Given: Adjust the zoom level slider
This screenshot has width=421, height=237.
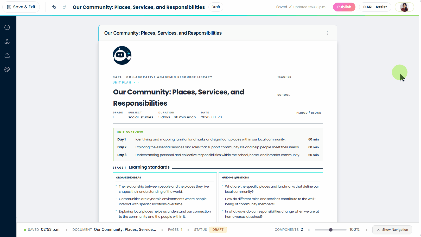Looking at the screenshot, I should (330, 230).
